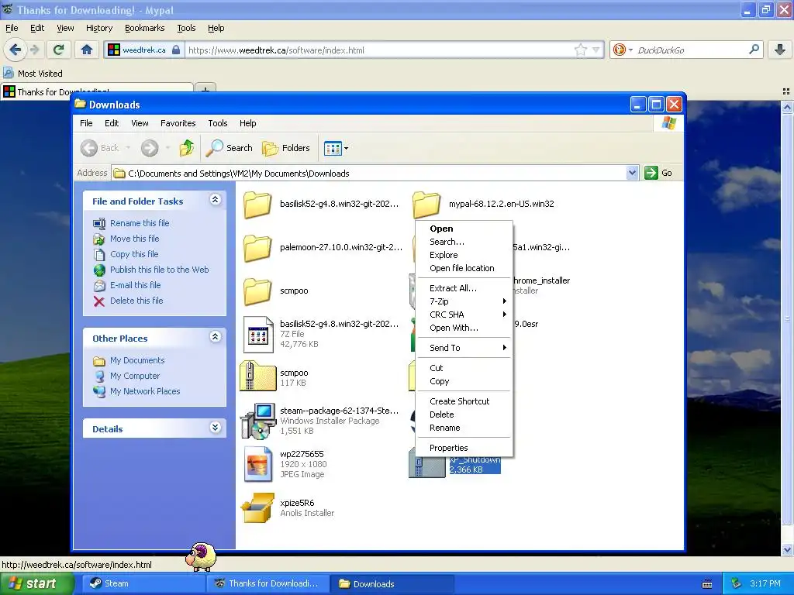The height and width of the screenshot is (595, 794).
Task: Click the DuckDuckGo search magnifier icon
Action: tap(754, 50)
